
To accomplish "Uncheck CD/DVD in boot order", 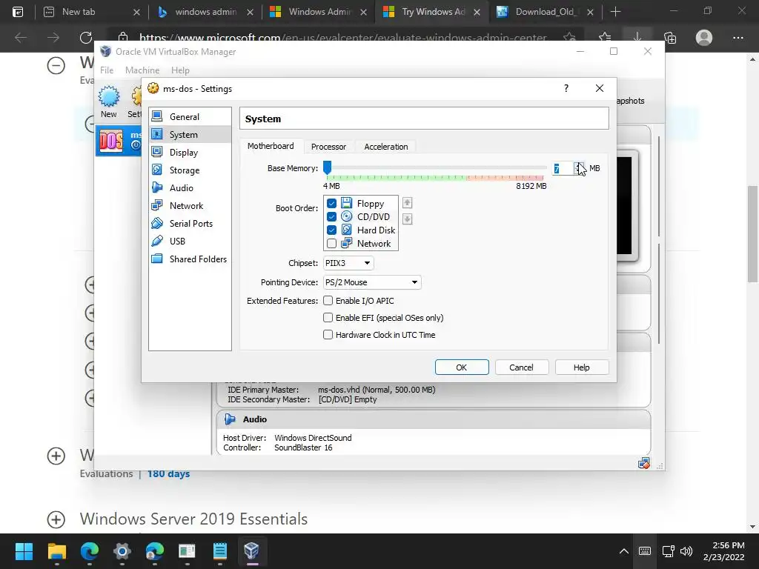I will [x=331, y=217].
